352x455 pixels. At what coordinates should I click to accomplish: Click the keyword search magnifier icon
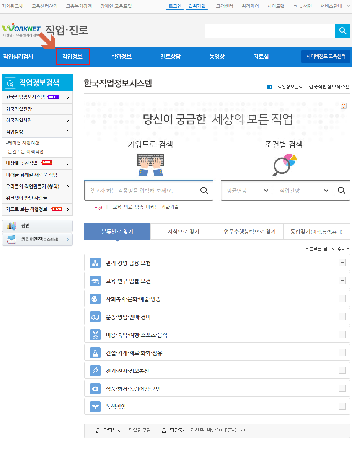coord(204,190)
